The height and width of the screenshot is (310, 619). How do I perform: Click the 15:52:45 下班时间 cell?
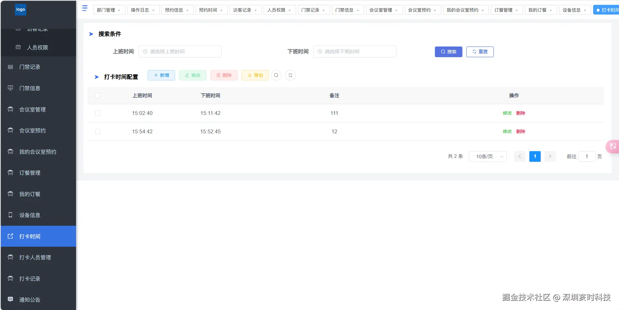[x=210, y=131]
